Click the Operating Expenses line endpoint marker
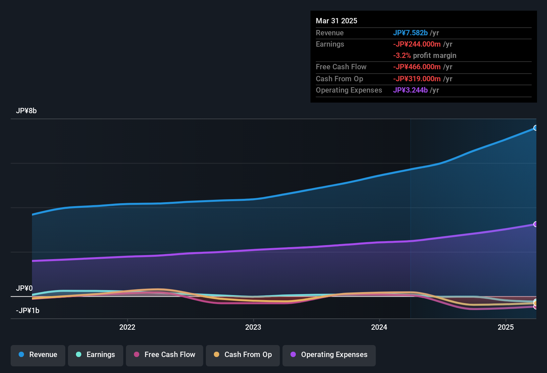This screenshot has height=373, width=547. tap(536, 224)
